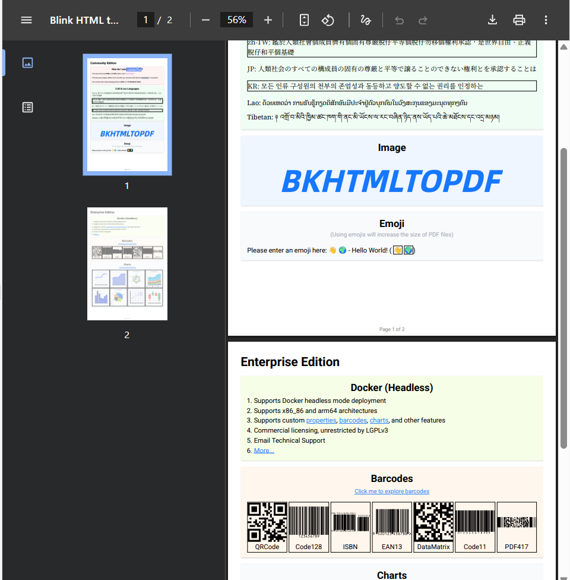
Task: Download the Blink HTML PDF
Action: coord(492,20)
